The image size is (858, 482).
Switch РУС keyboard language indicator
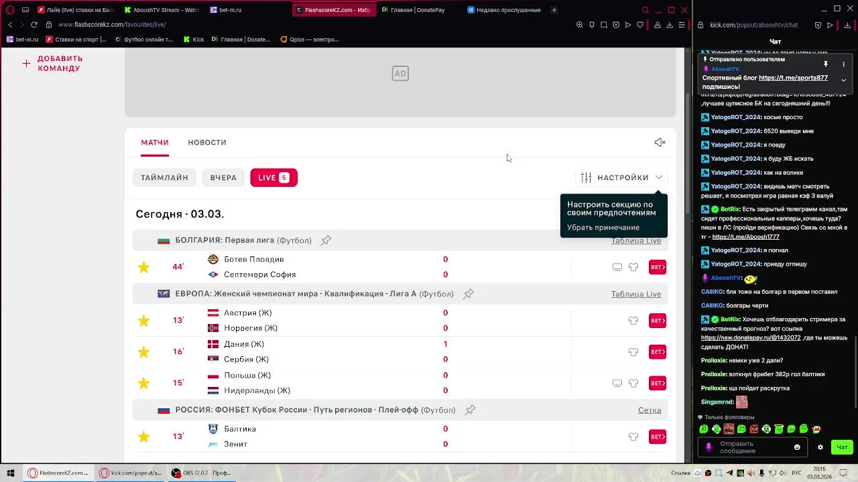click(x=798, y=473)
